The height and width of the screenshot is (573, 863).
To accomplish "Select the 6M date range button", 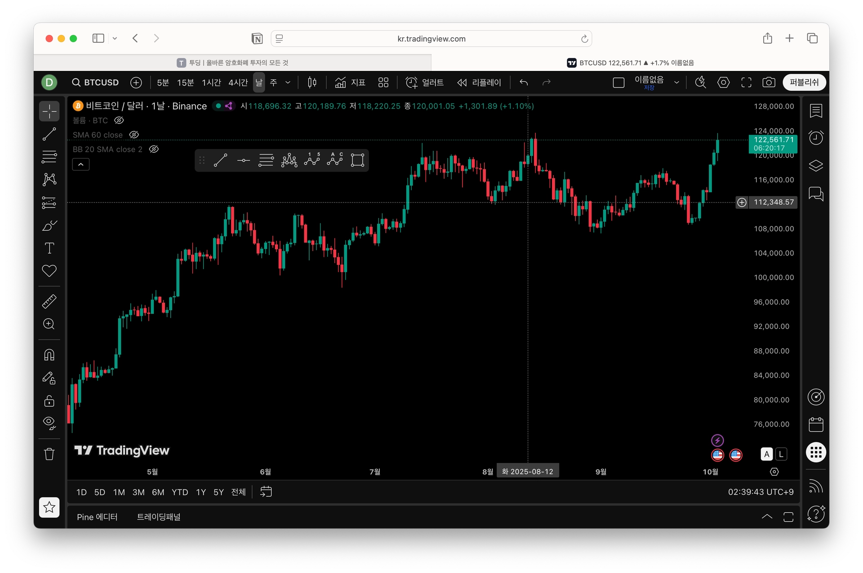I will click(x=158, y=492).
